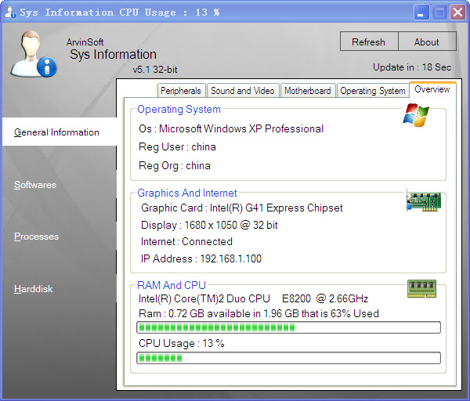The image size is (470, 401).
Task: Open the Processes section
Action: (36, 237)
